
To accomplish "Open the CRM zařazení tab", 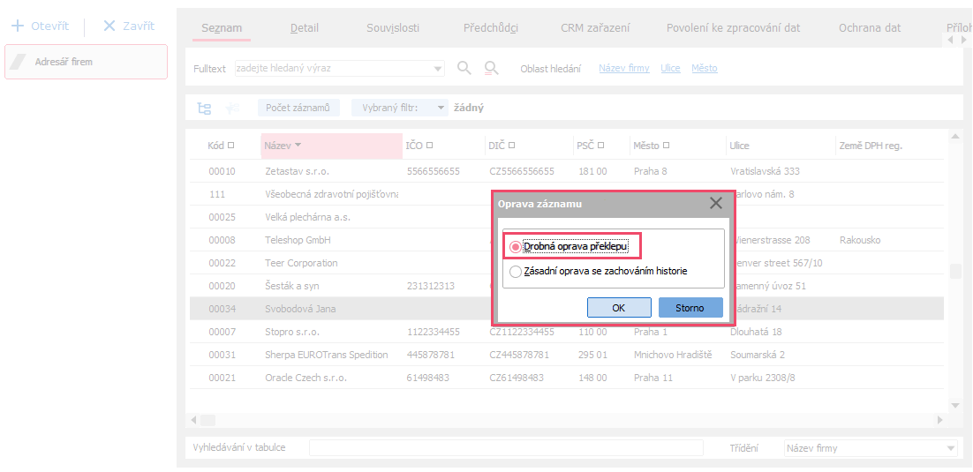I will [x=595, y=28].
